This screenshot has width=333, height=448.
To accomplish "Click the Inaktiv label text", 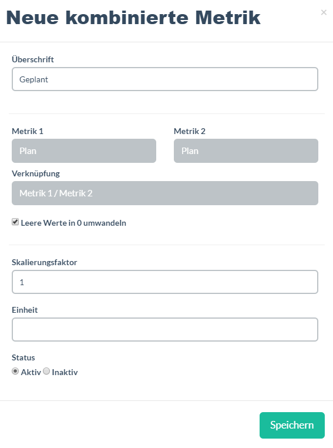I will 65,372.
